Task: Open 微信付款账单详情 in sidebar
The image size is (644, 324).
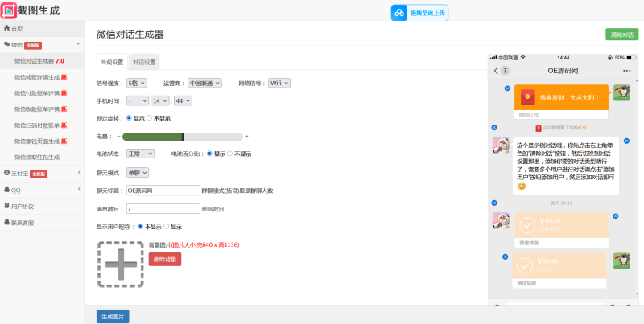Action: point(42,92)
